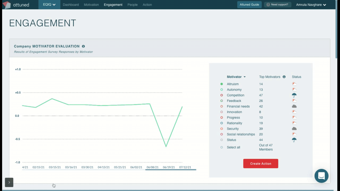340x191 pixels.
Task: Open the chat support bubble
Action: pyautogui.click(x=321, y=176)
